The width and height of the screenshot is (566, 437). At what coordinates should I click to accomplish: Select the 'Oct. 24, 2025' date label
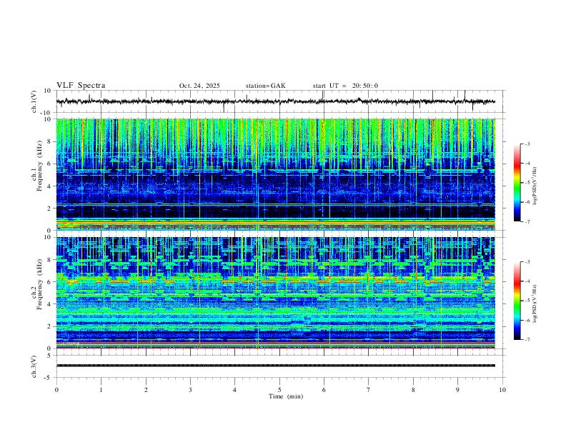pyautogui.click(x=199, y=86)
